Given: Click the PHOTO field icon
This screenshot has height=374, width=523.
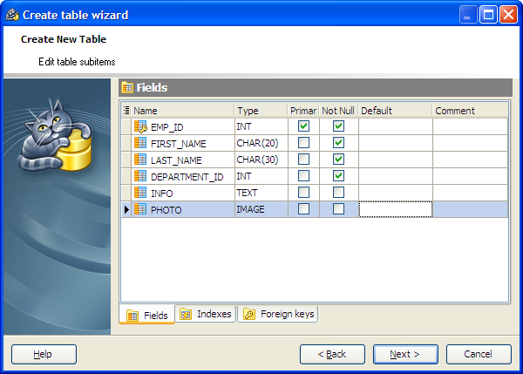Looking at the screenshot, I should point(140,209).
